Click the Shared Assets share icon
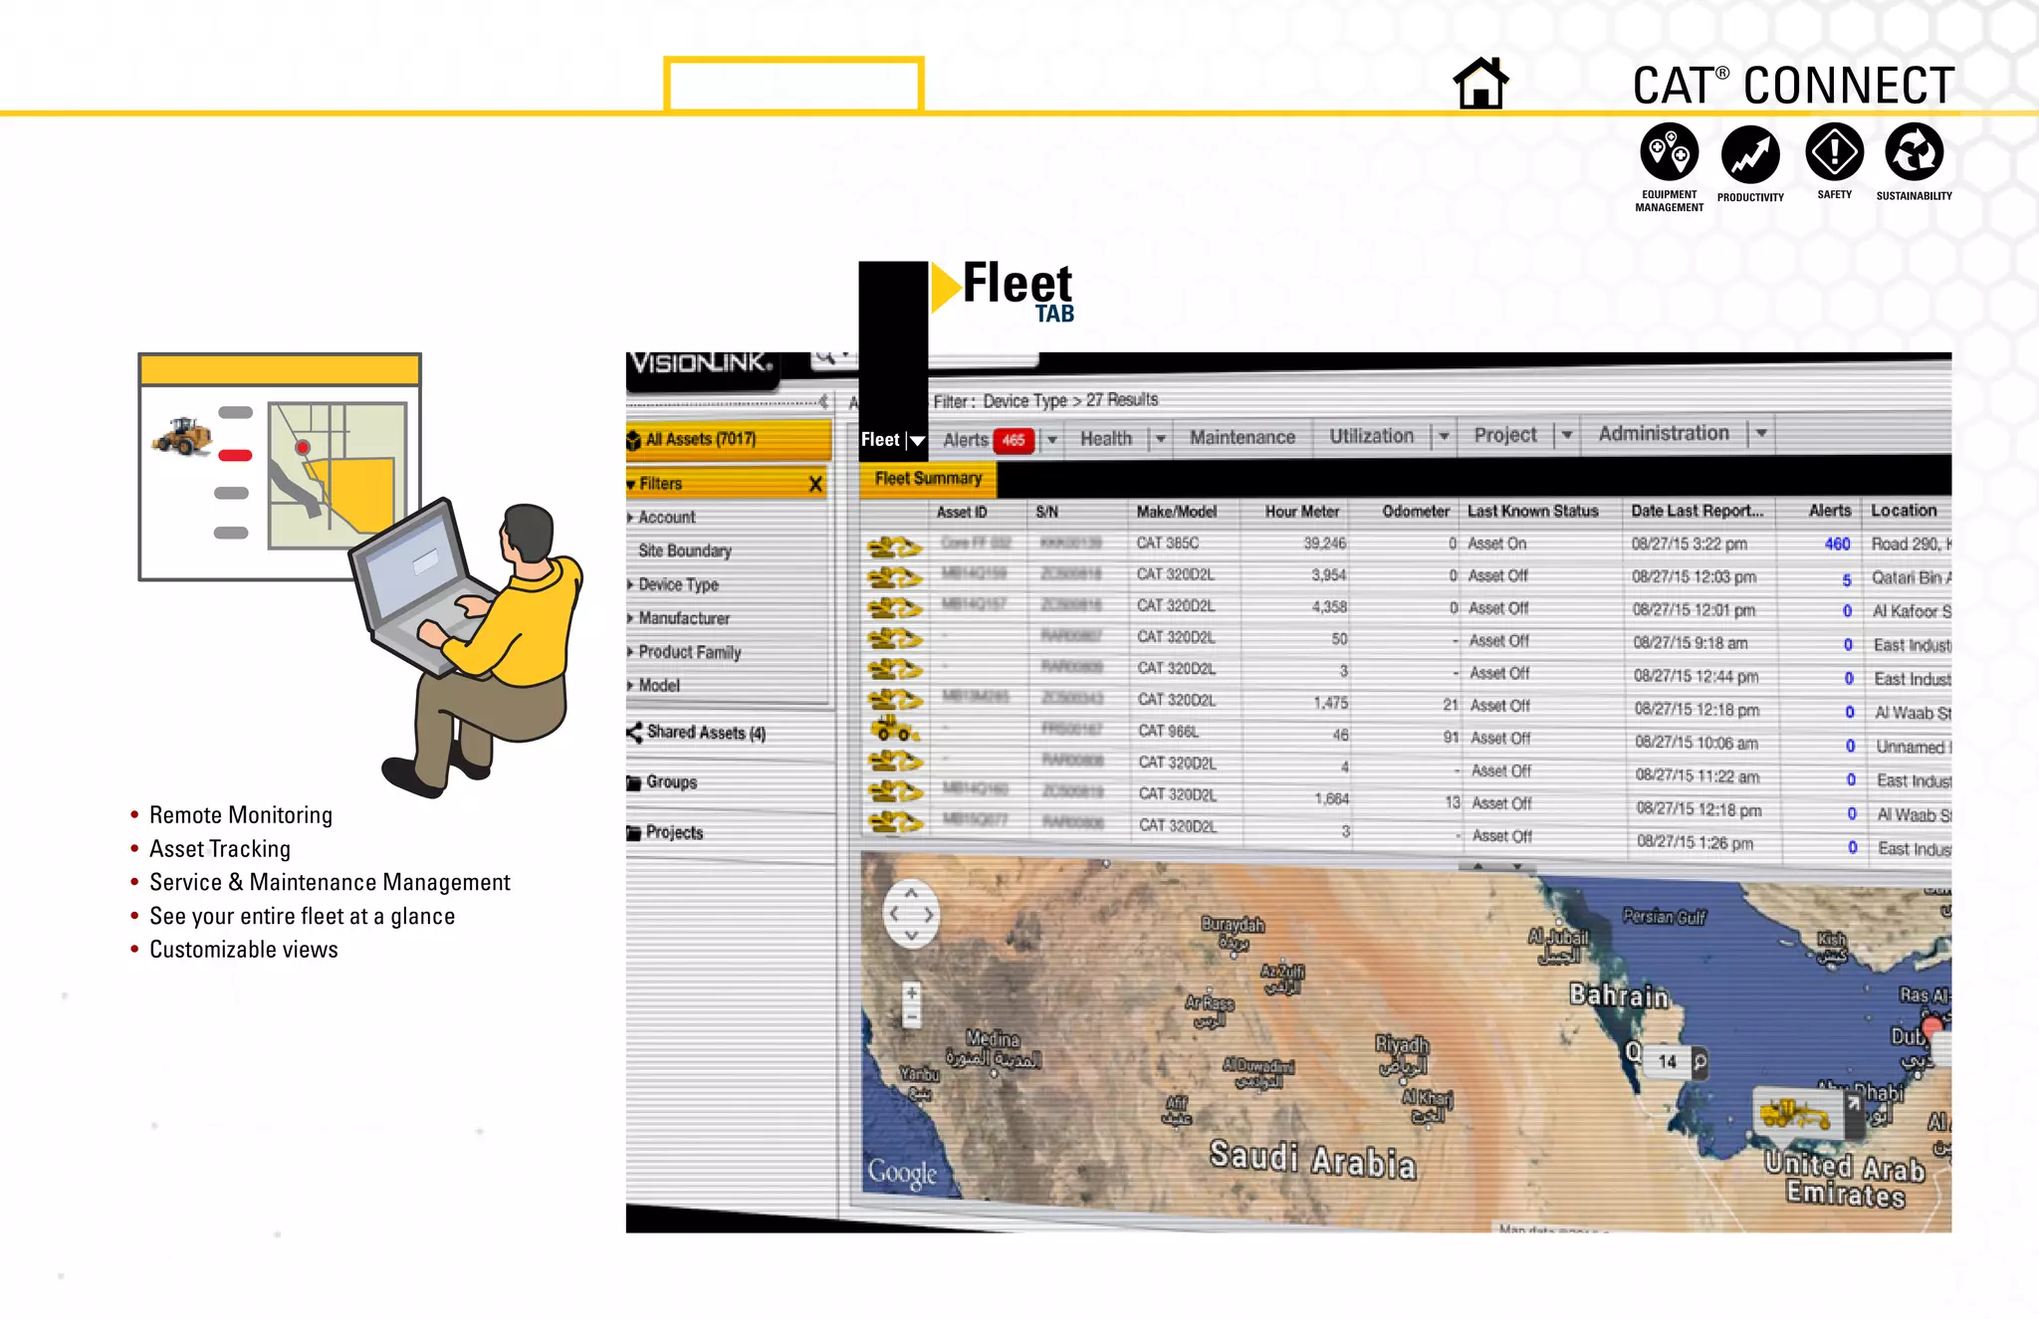Image resolution: width=2039 pixels, height=1319 pixels. [x=634, y=733]
